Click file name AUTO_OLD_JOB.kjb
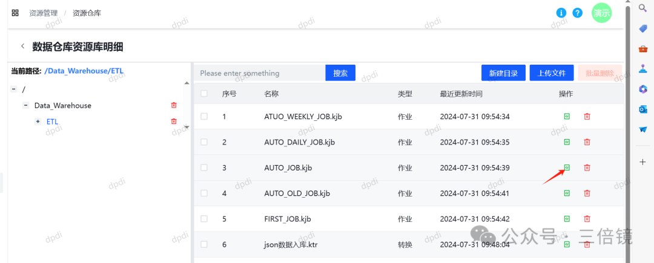The width and height of the screenshot is (654, 263). pyautogui.click(x=297, y=193)
